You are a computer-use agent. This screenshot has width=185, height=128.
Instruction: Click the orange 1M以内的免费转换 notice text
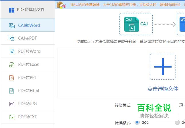click(127, 5)
